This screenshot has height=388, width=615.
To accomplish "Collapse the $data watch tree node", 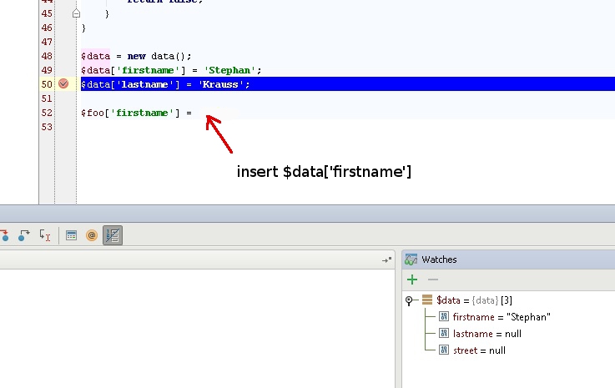I will pyautogui.click(x=409, y=300).
